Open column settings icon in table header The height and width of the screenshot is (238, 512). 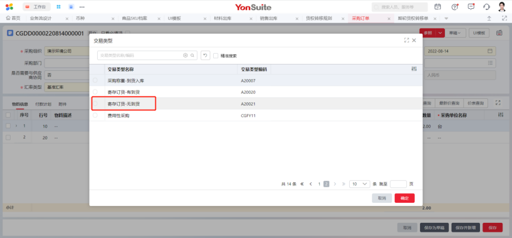414,69
